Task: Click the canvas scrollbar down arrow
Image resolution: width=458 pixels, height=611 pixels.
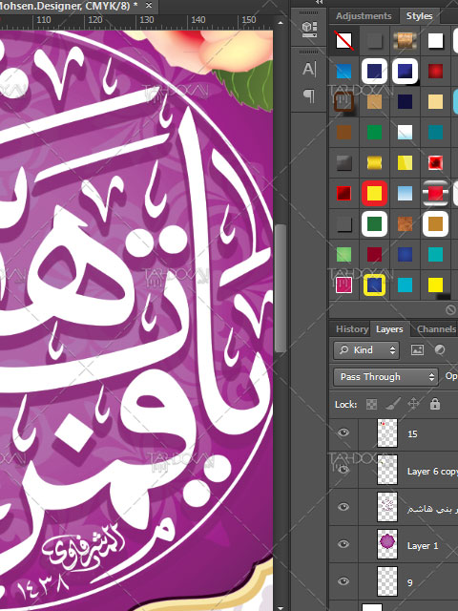Action: (x=280, y=607)
